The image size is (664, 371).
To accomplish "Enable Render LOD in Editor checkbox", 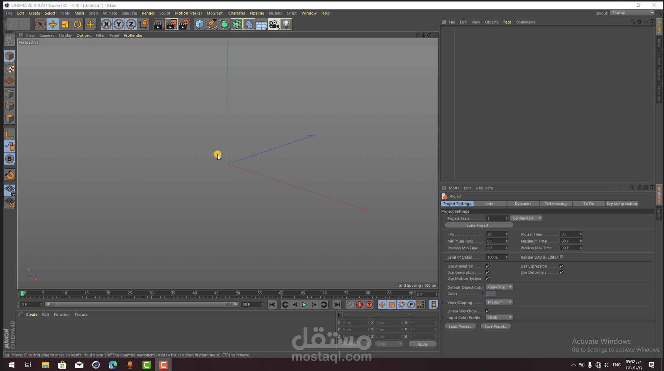I will 562,257.
